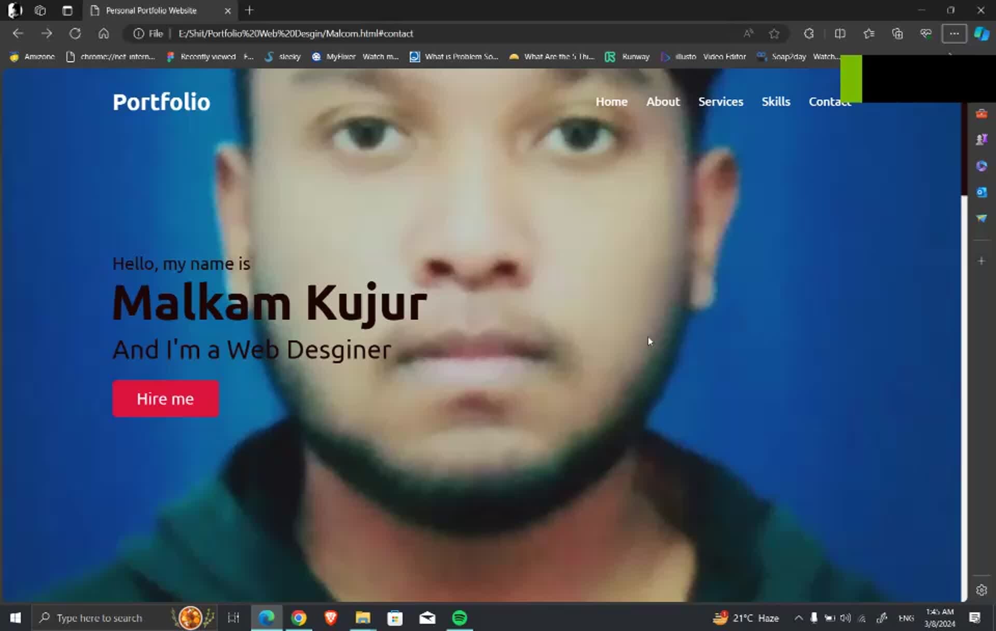Expand hidden icons in the system tray
Screen dimensions: 996x631
point(799,618)
